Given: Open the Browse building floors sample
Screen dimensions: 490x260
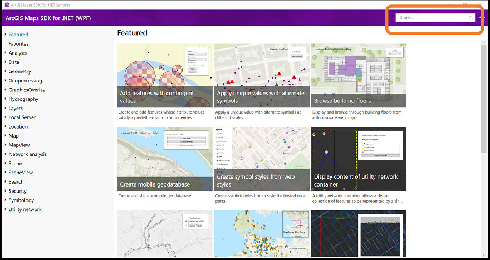Looking at the screenshot, I should (359, 76).
